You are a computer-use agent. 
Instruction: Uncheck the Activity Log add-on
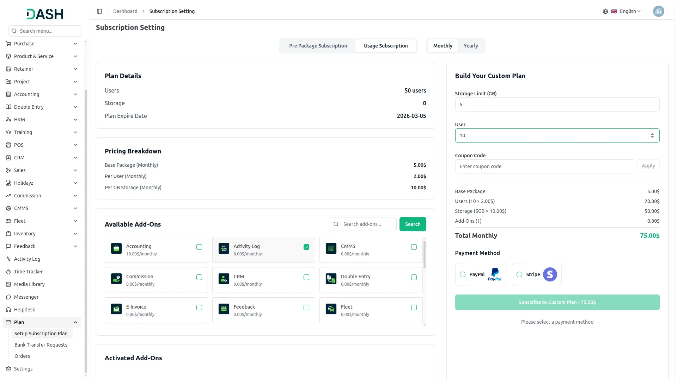pyautogui.click(x=306, y=247)
